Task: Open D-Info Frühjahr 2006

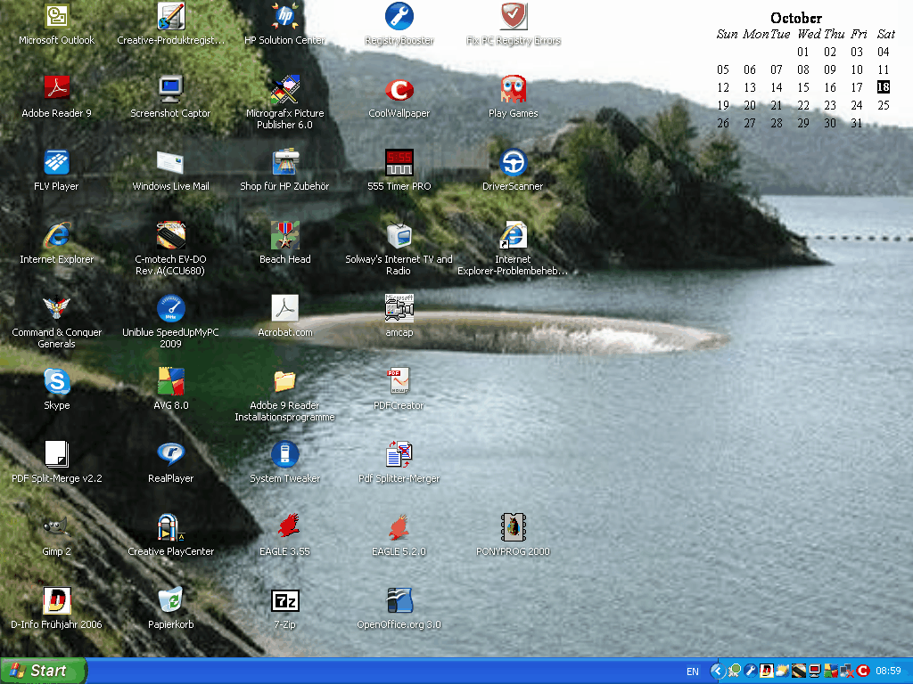Action: 56,600
